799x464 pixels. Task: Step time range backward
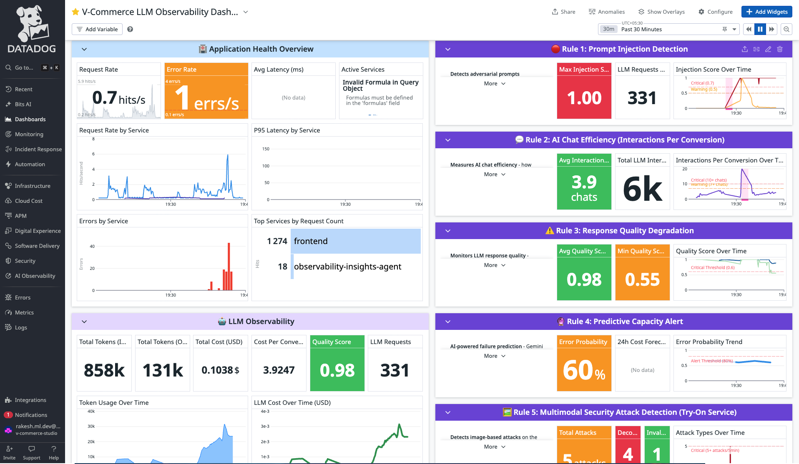[x=749, y=29]
